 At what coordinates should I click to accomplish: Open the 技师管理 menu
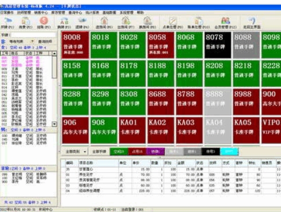24,13
